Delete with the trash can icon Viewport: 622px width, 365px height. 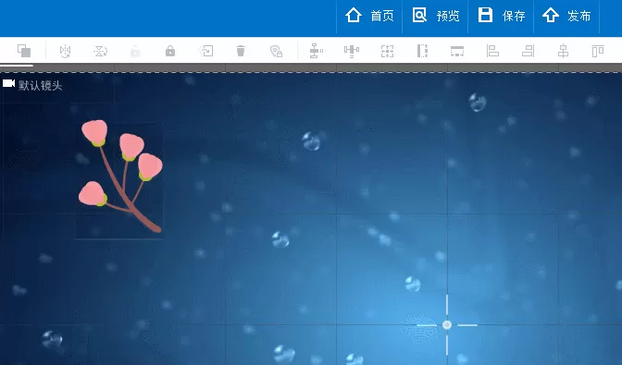point(241,51)
